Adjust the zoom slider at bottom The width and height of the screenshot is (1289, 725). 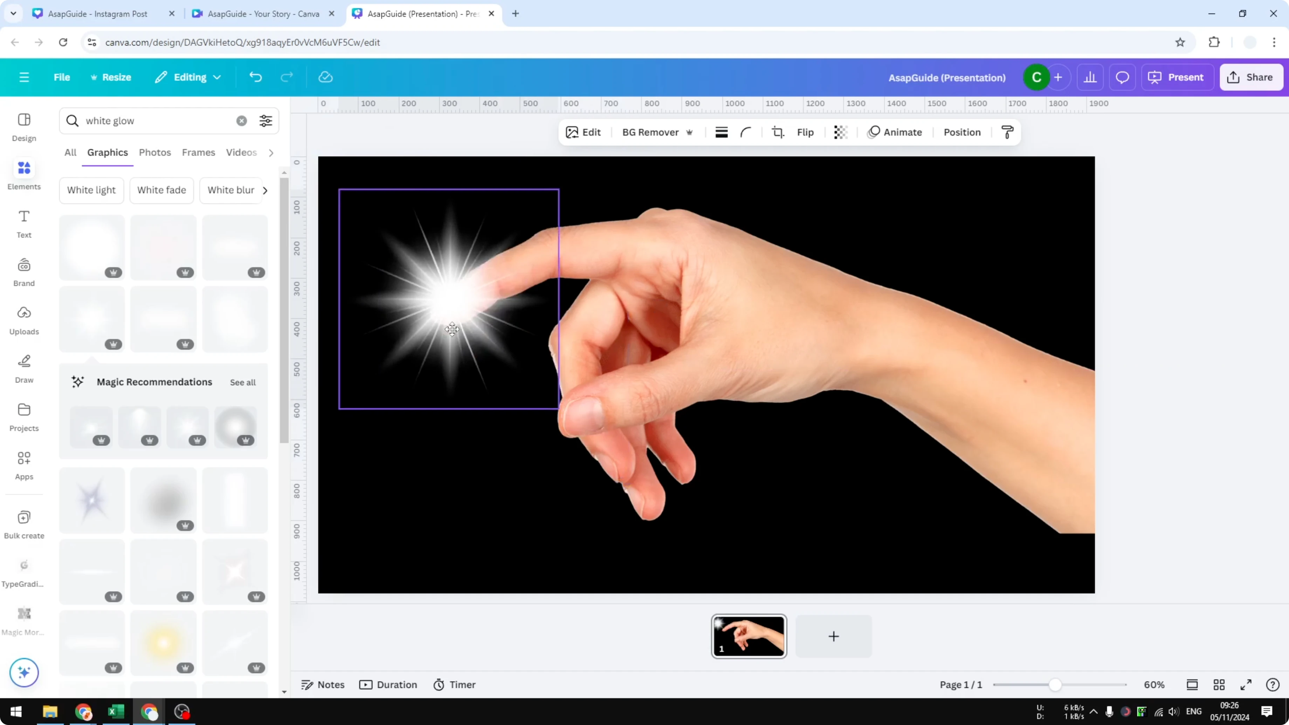point(1056,684)
